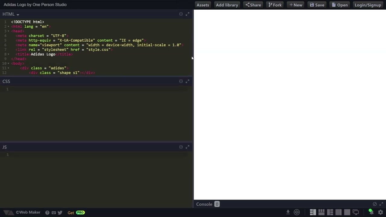Format the JS code with the braces icon

point(181,147)
